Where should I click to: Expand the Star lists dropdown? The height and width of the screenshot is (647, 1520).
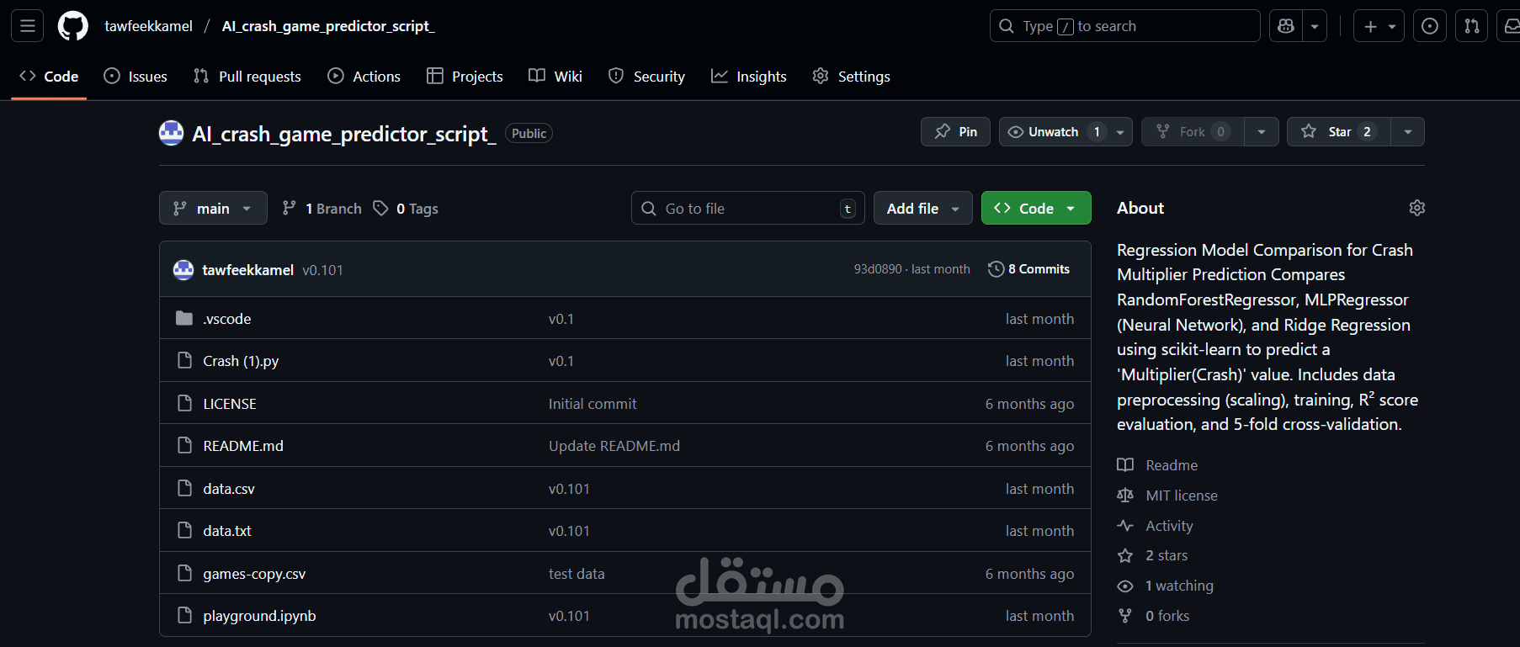click(1408, 132)
